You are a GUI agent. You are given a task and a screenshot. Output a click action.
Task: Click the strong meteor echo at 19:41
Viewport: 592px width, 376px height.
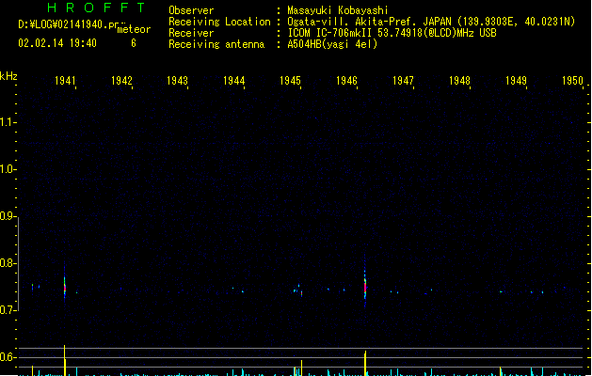tap(65, 288)
